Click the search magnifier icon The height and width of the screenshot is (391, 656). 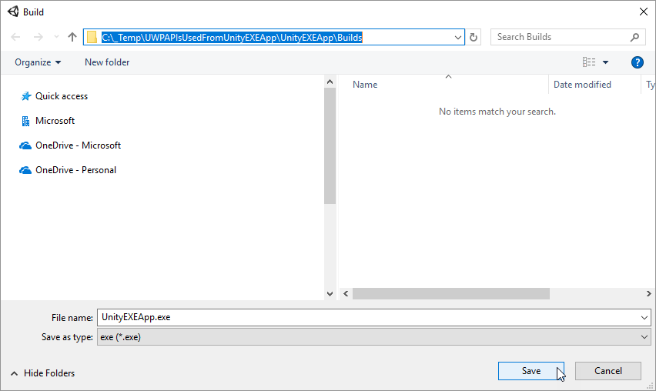[634, 37]
